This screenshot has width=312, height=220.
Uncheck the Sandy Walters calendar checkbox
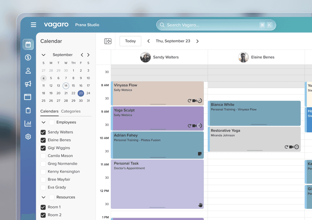click(x=43, y=132)
